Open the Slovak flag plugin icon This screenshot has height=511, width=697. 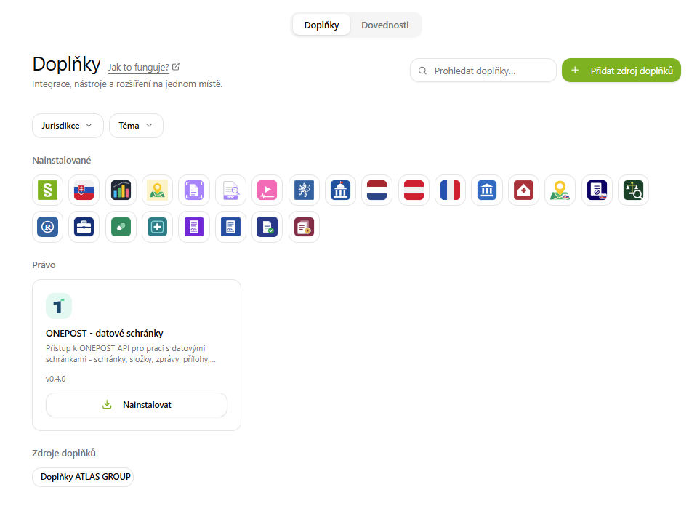(84, 190)
